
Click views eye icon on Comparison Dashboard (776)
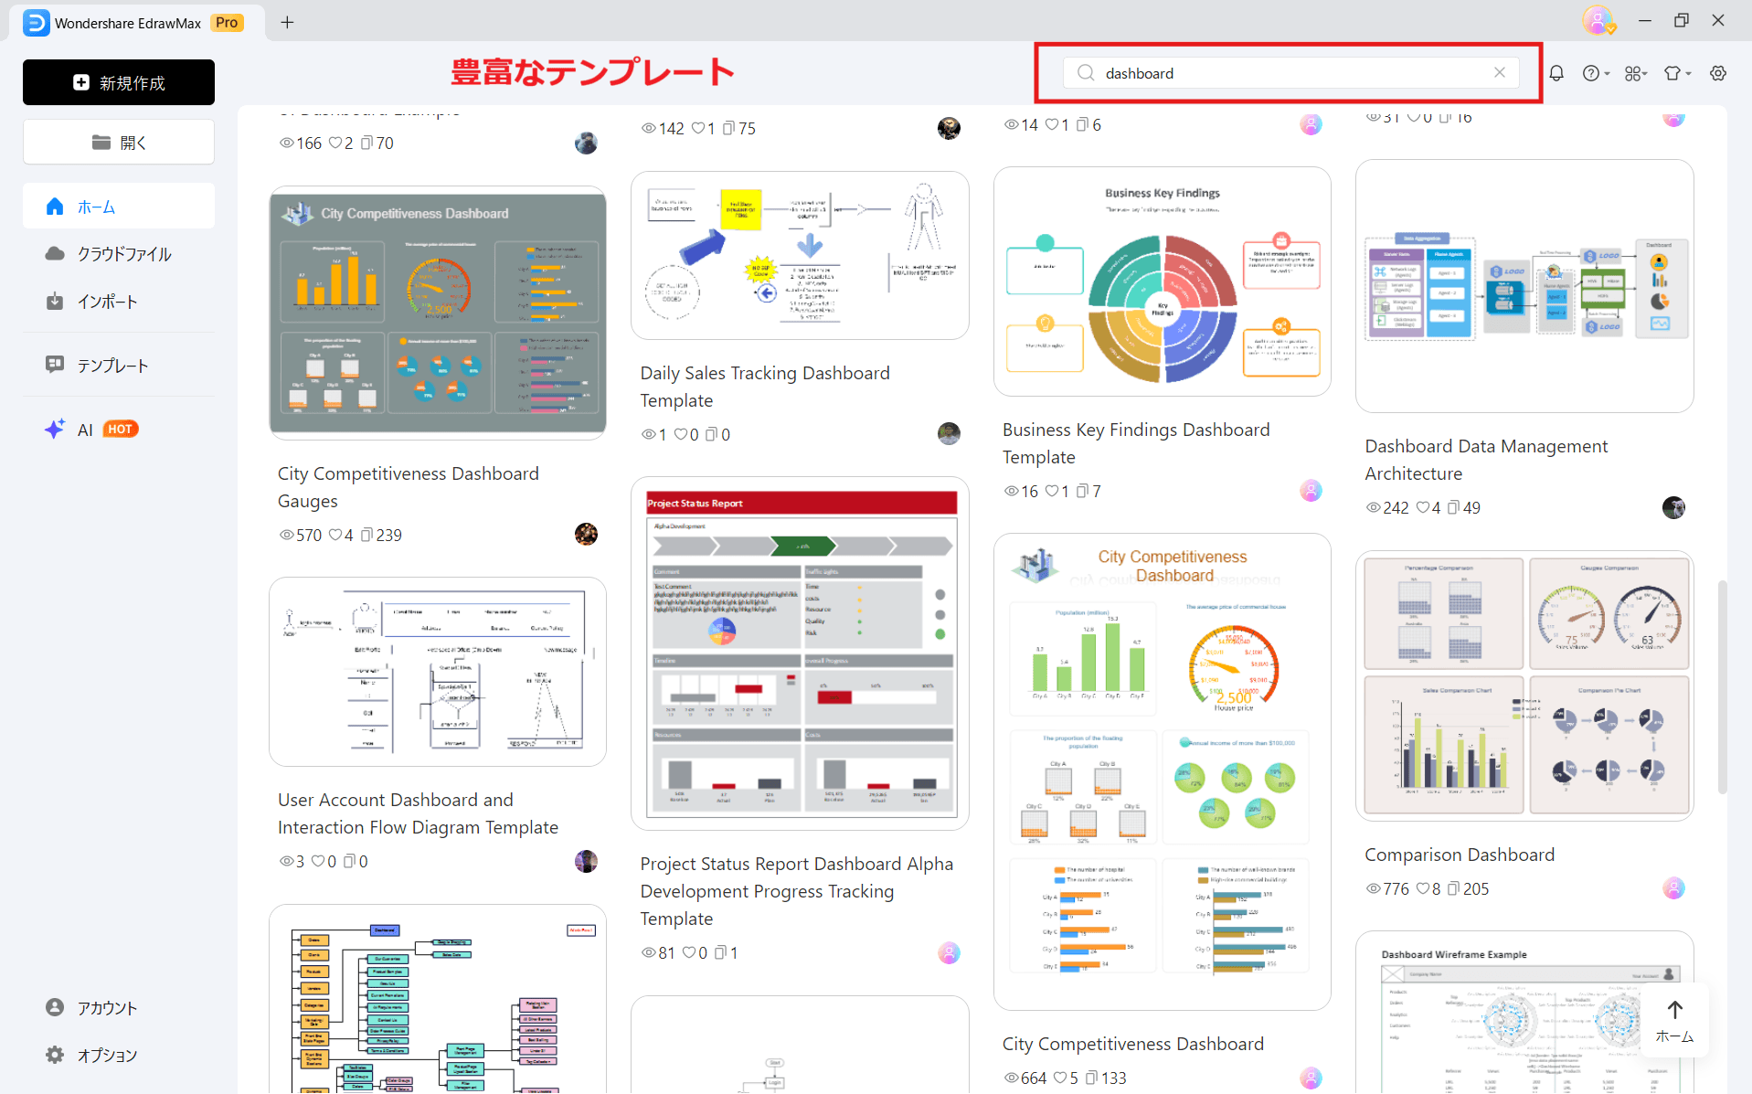point(1373,888)
